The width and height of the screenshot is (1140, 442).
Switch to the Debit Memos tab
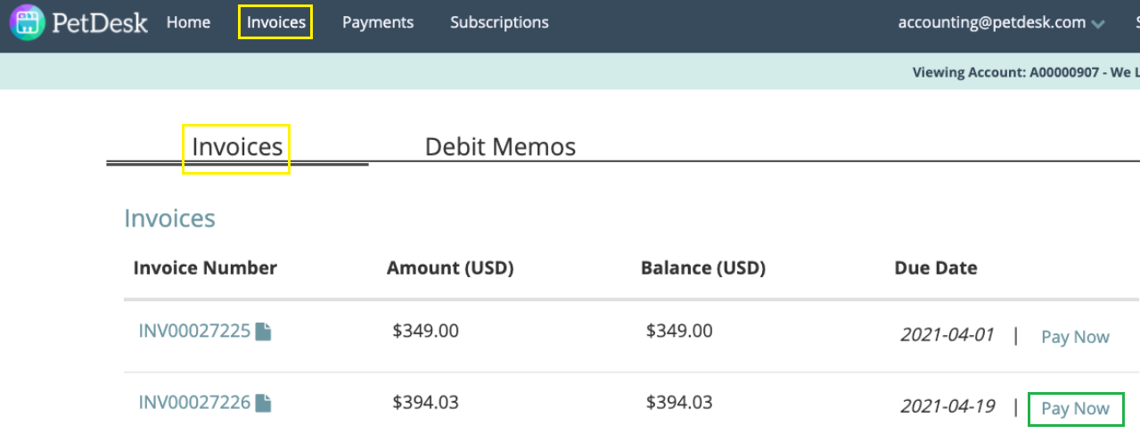(x=500, y=147)
